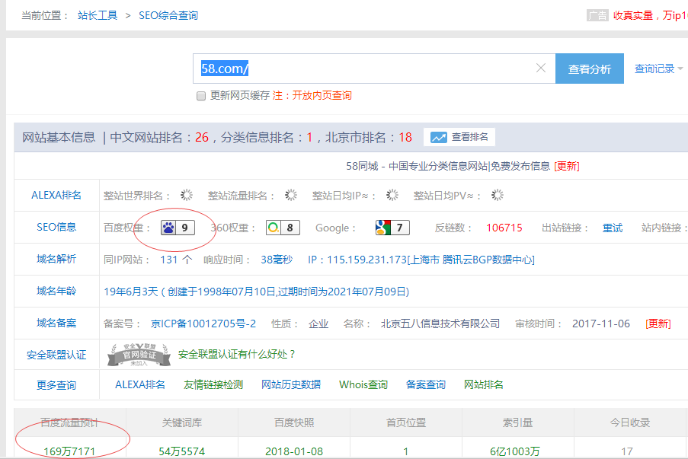Click the Baidu paw weight badge showing 9
This screenshot has width=688, height=459.
pyautogui.click(x=178, y=228)
